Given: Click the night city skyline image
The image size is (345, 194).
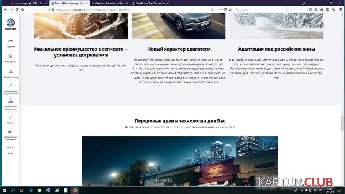Looking at the screenshot, I should click(x=180, y=161).
